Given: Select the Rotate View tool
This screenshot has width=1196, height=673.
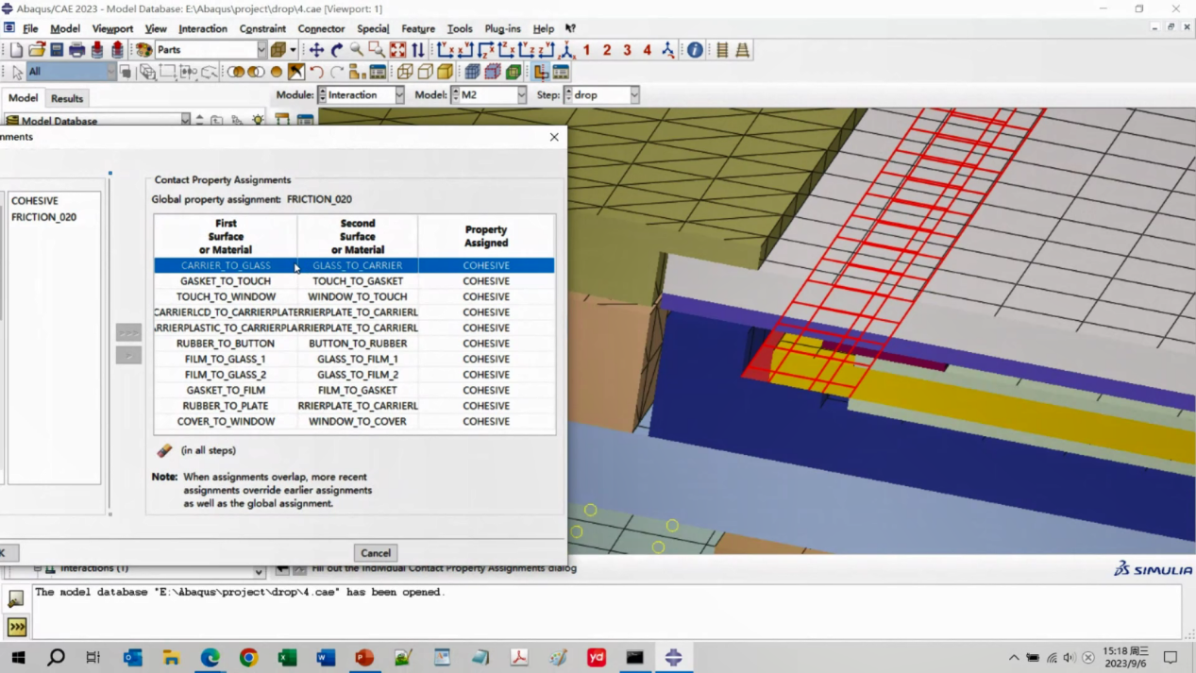Looking at the screenshot, I should [x=336, y=50].
